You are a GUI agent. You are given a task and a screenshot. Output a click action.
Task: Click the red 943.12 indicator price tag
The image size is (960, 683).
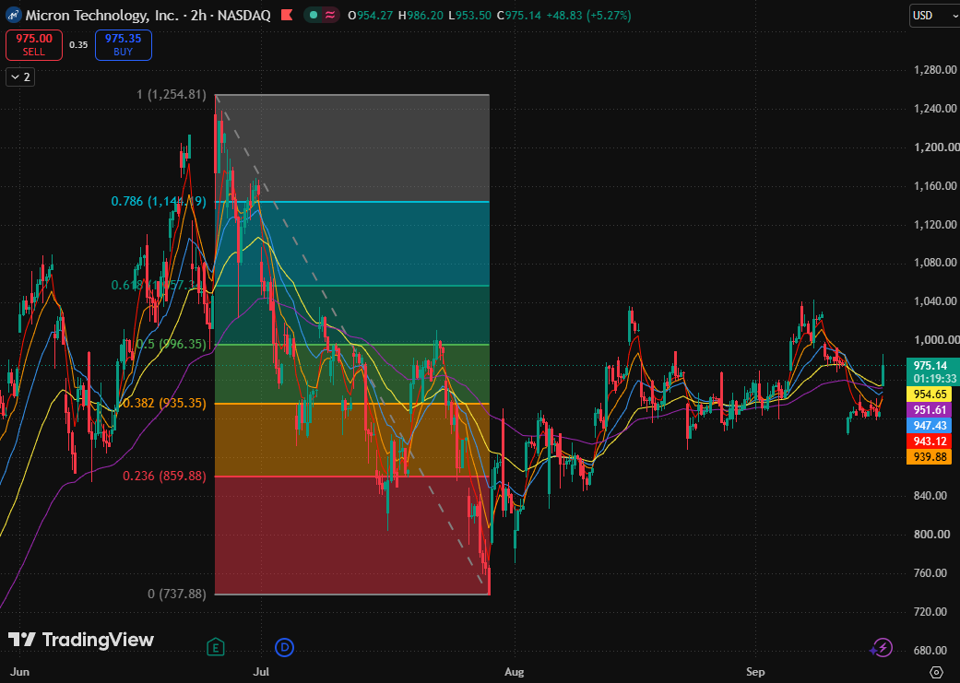pyautogui.click(x=930, y=442)
